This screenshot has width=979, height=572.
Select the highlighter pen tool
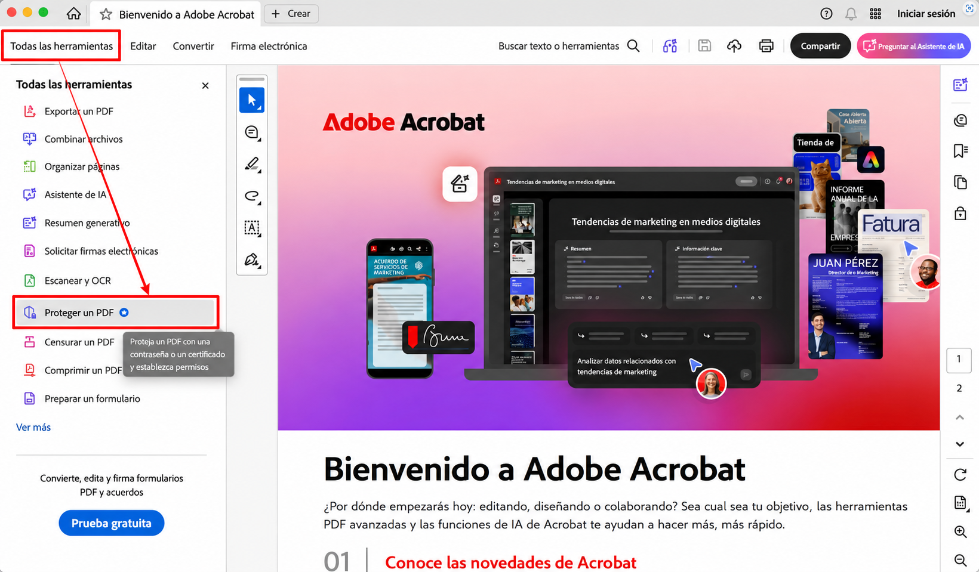[252, 164]
